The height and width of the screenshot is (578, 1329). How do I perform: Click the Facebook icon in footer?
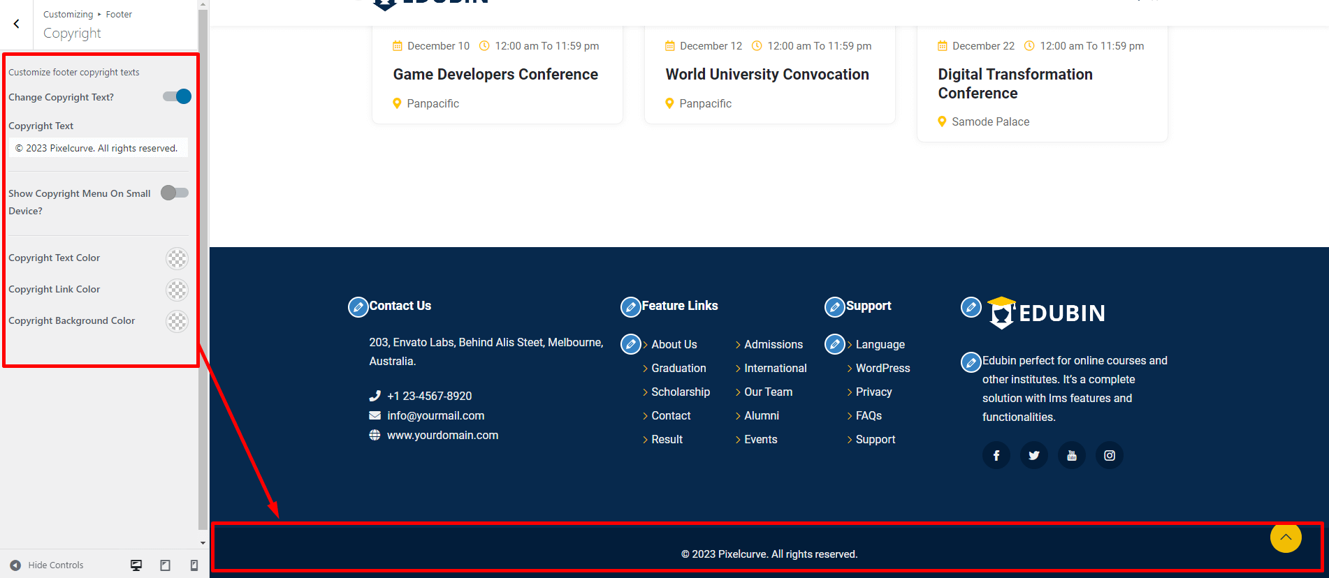tap(996, 456)
